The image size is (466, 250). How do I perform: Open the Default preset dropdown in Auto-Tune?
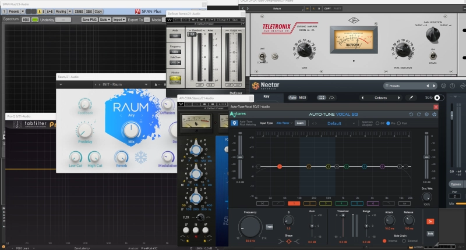[x=334, y=123]
